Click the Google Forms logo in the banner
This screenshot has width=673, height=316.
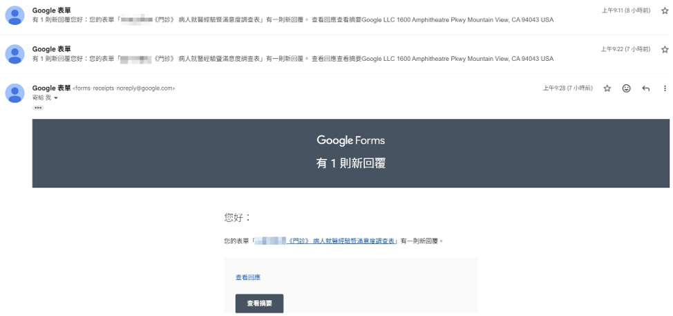point(350,140)
